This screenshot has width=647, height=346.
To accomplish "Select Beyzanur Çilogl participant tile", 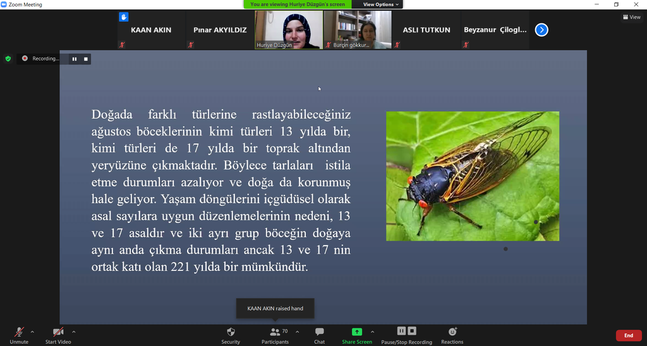I will coord(495,30).
